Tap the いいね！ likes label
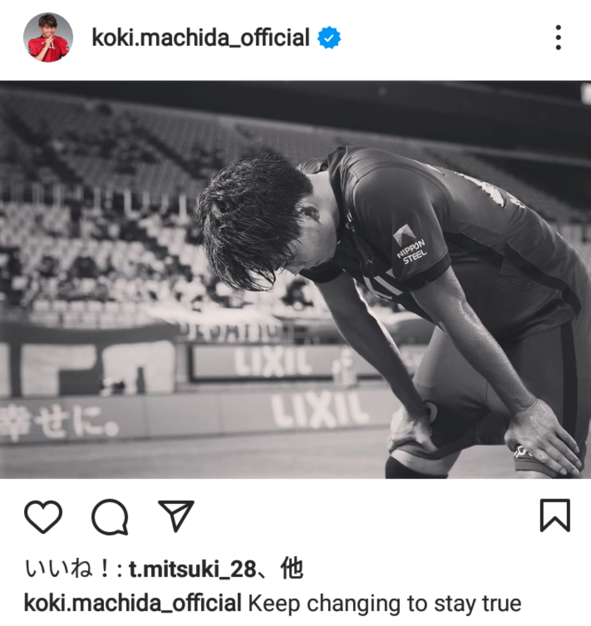 (x=67, y=569)
